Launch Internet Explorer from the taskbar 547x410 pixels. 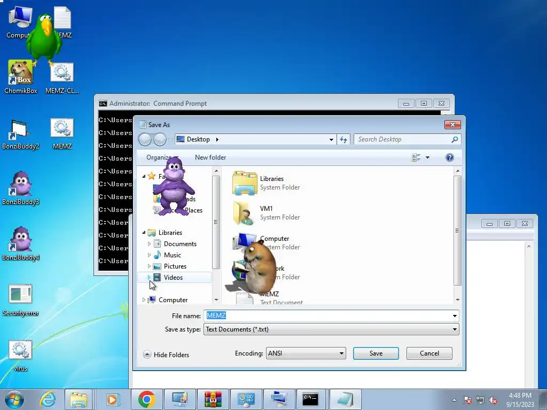pyautogui.click(x=48, y=399)
